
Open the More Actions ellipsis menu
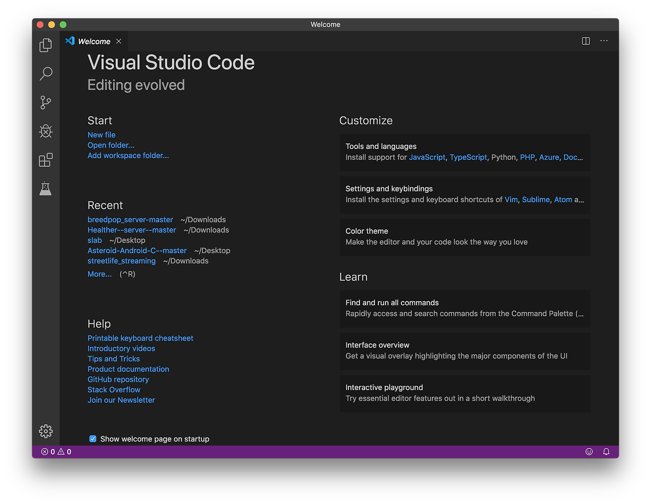coord(604,41)
